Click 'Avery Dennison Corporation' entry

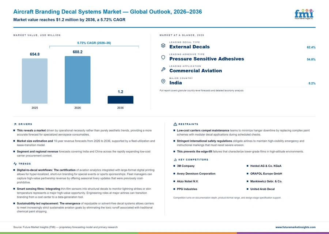pyautogui.click(x=196, y=174)
